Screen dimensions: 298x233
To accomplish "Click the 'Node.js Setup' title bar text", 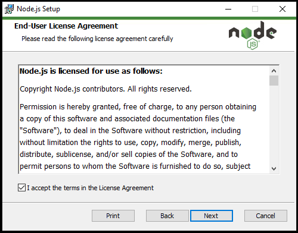I will [x=38, y=9].
